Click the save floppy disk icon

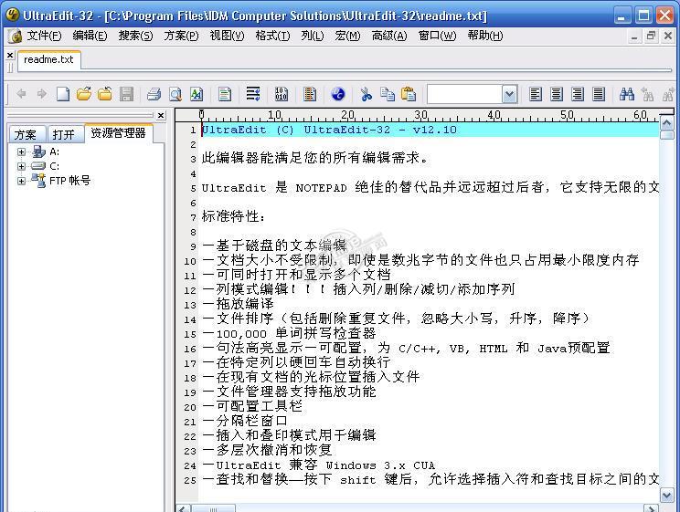pyautogui.click(x=126, y=94)
